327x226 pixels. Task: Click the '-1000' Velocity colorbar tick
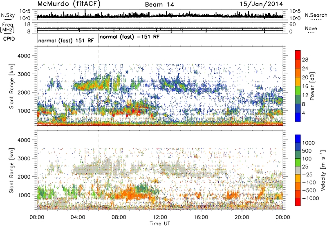(x=310, y=198)
